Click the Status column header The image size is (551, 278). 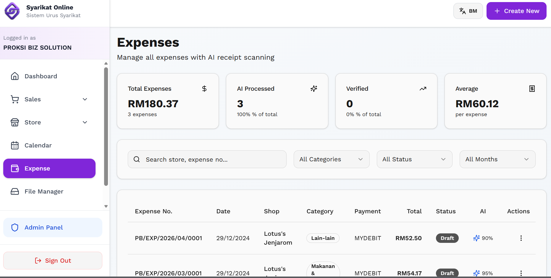(x=446, y=211)
